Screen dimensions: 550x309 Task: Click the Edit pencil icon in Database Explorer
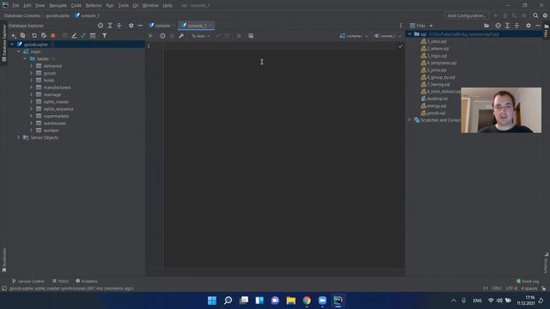pos(74,36)
